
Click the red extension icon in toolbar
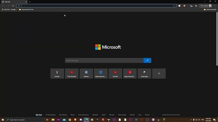pyautogui.click(x=184, y=6)
